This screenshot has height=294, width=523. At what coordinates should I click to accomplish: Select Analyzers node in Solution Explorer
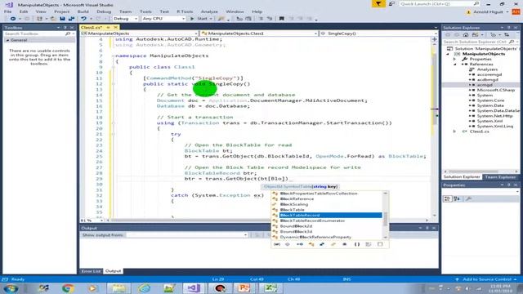487,69
